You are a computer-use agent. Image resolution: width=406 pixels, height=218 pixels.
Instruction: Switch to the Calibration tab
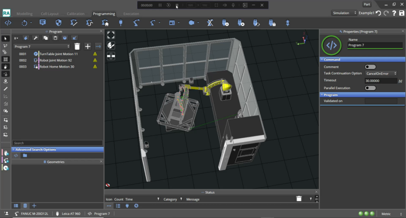point(75,14)
